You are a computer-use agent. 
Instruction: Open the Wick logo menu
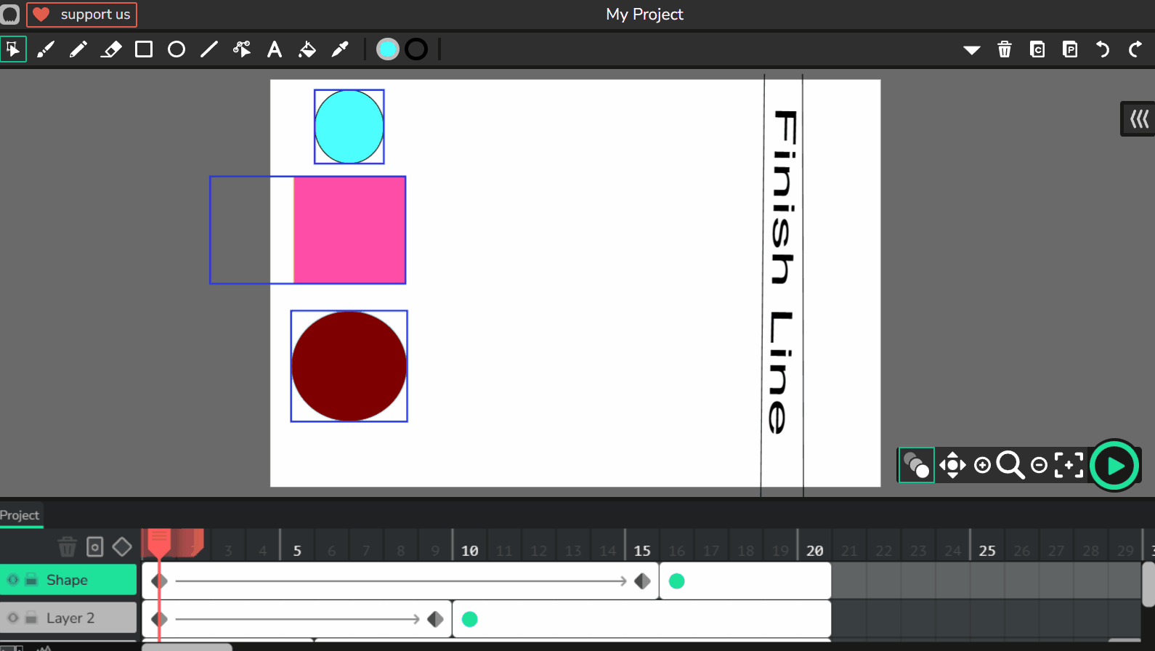10,15
